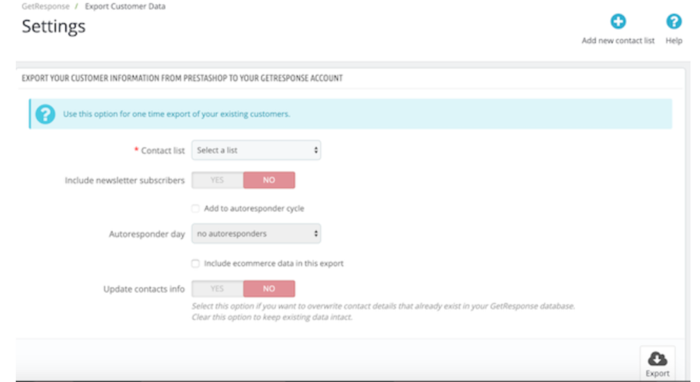
Task: Open the Contact list dropdown
Action: pos(256,150)
